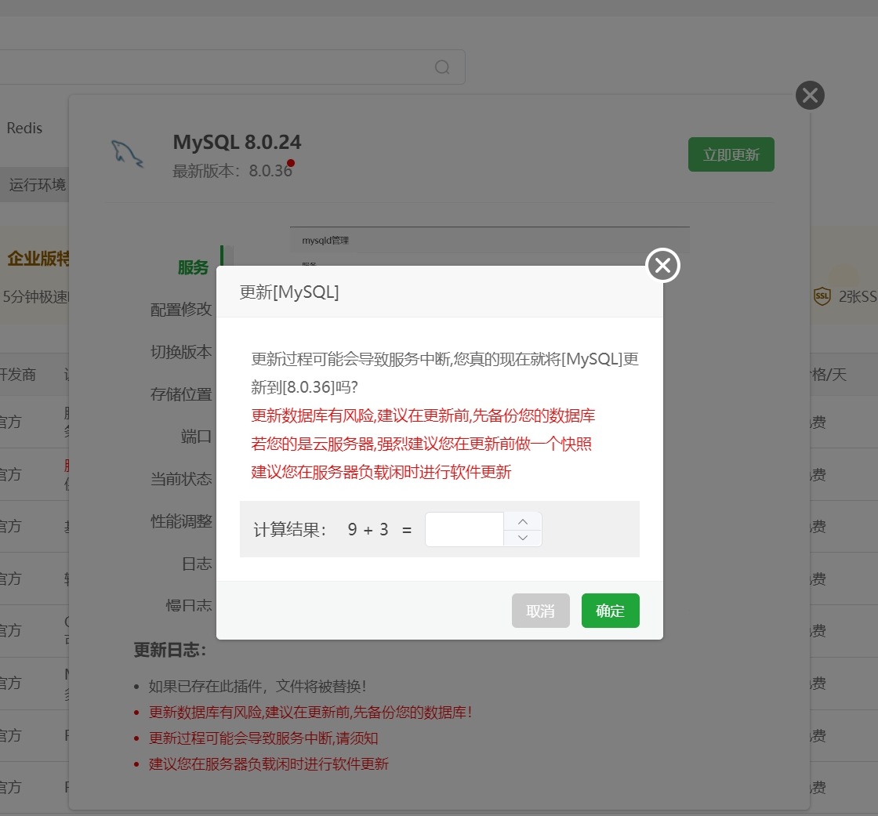Close the MySQL management panel with X
878x816 pixels.
click(x=810, y=95)
